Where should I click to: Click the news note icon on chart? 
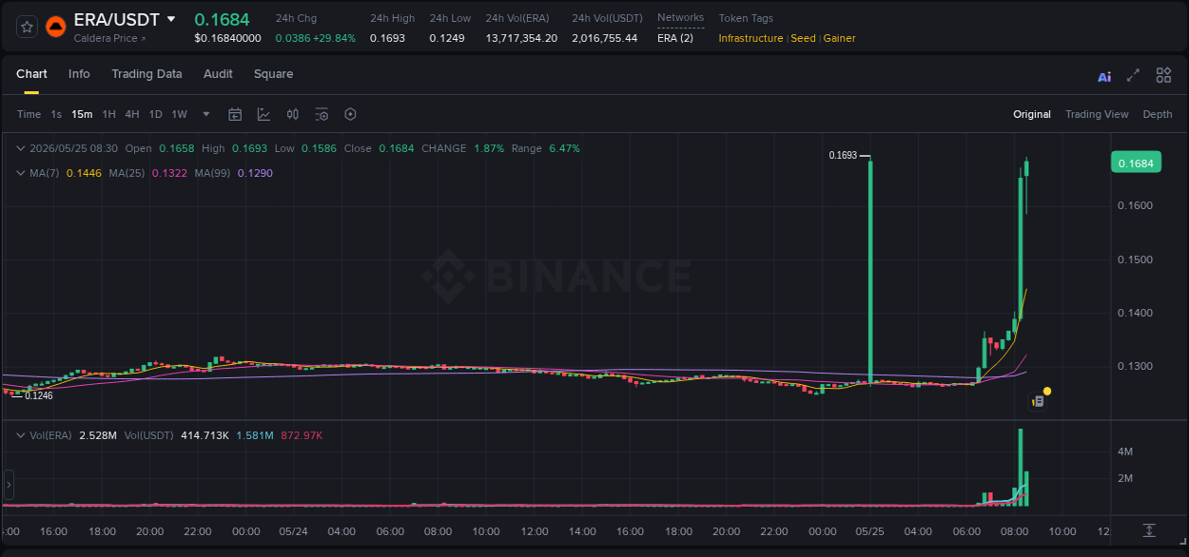pyautogui.click(x=1039, y=401)
